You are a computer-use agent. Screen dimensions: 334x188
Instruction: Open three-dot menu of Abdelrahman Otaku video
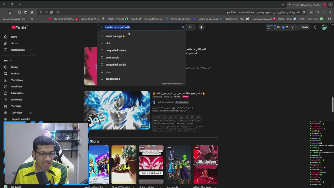click(215, 93)
